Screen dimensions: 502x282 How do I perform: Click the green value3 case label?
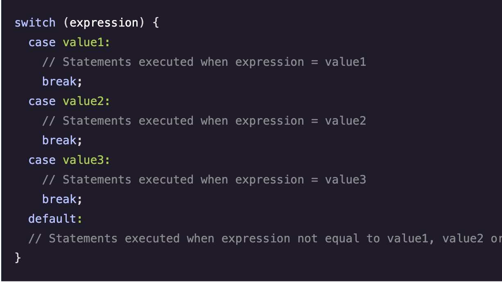point(83,160)
